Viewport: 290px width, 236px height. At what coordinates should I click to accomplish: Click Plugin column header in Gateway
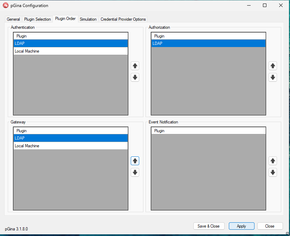71,131
